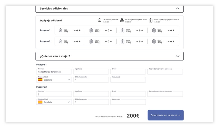Viewport: 219px width, 128px height.
Task: Increase Pasajero 1 20kg baggage count
Action: point(111,30)
